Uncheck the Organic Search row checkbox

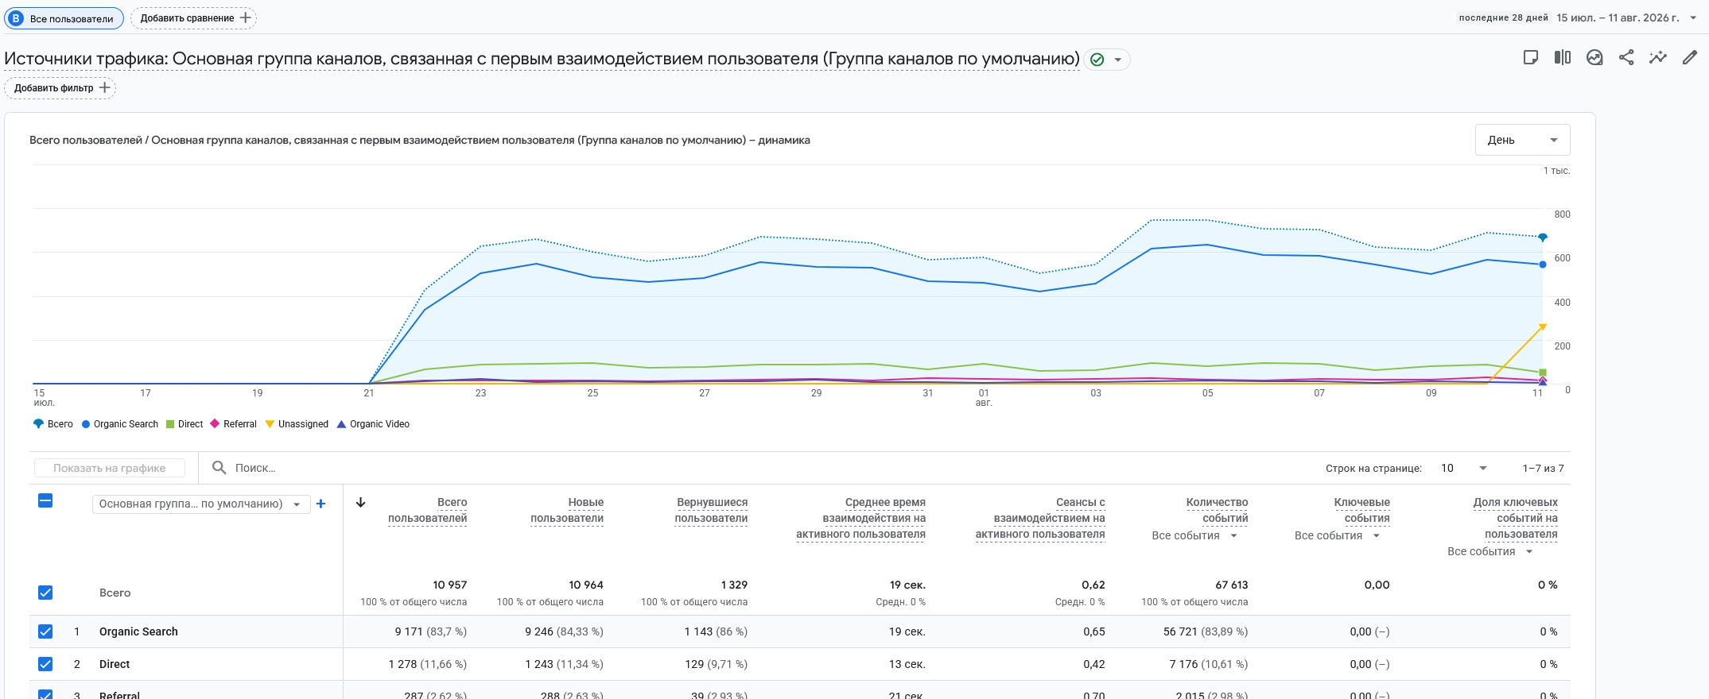tap(45, 631)
